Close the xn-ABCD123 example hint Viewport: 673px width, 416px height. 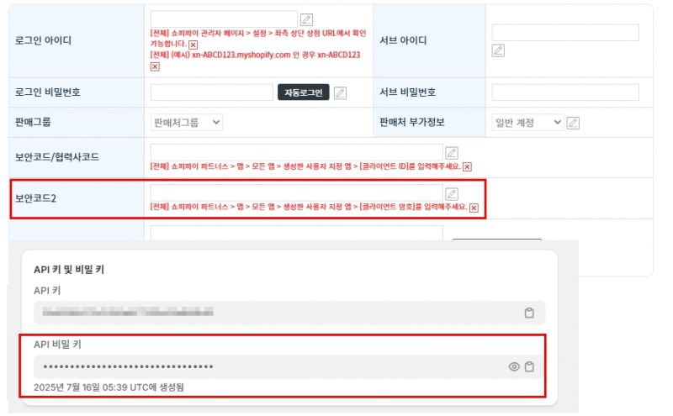[x=155, y=67]
